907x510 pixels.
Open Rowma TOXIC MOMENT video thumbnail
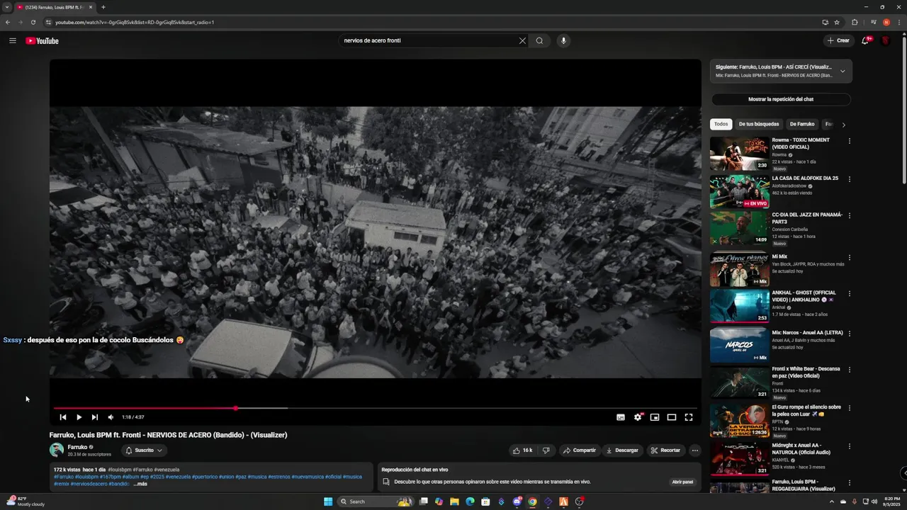(740, 154)
